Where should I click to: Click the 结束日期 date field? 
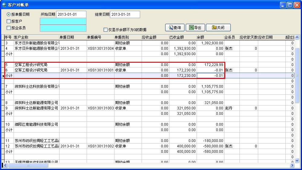(x=125, y=14)
